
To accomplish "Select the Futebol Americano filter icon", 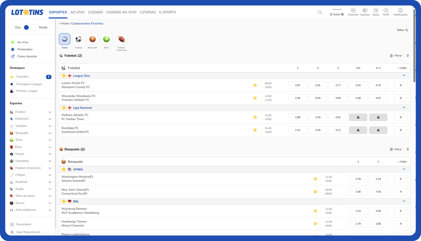I will pyautogui.click(x=122, y=39).
